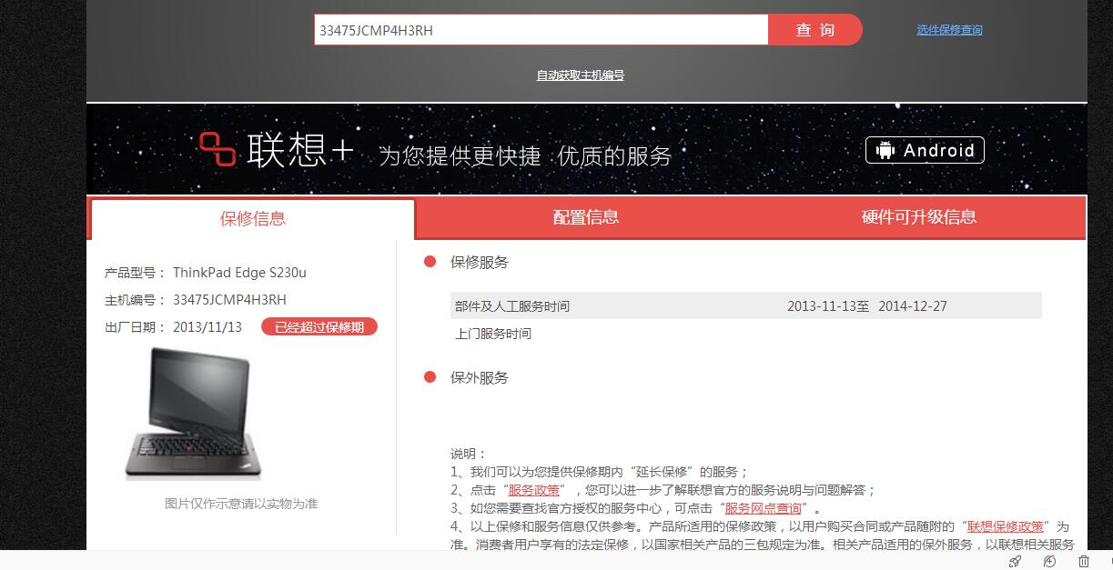Click the Android download button
Screen dimensions: 1113x570
(x=925, y=150)
